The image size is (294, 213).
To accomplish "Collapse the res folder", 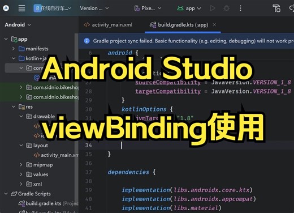I will (14, 107).
